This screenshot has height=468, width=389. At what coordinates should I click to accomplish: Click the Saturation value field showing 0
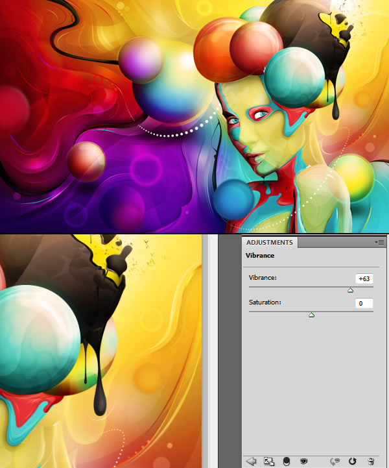(364, 303)
